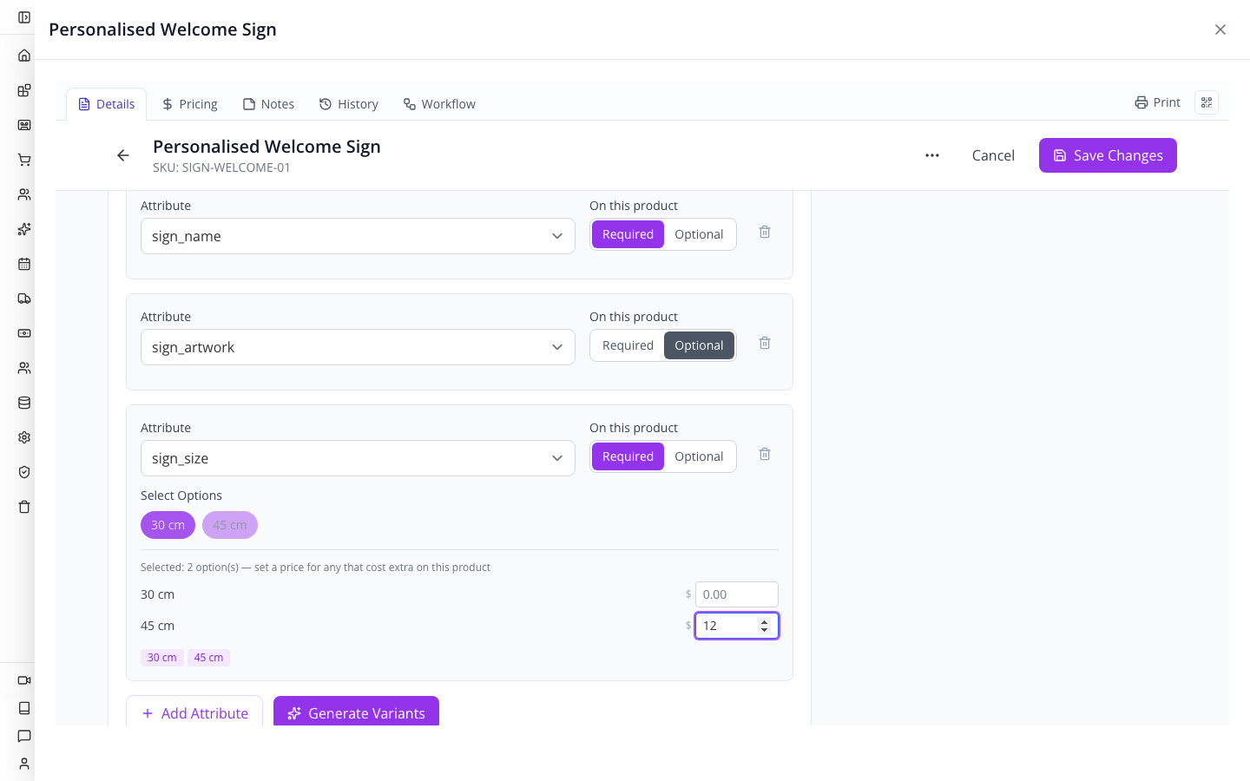Go to the Home icon in the sidebar

click(x=24, y=56)
